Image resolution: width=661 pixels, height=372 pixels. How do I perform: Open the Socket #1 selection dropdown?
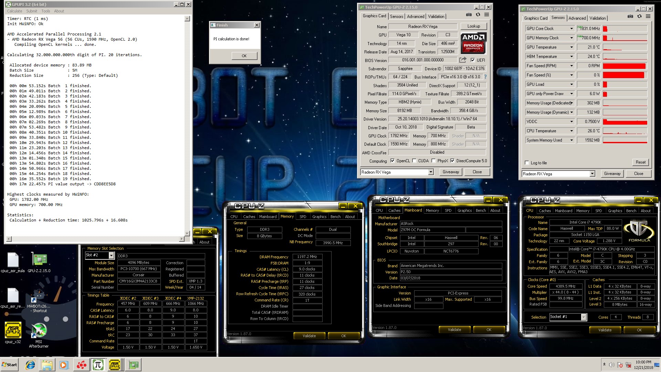(x=584, y=317)
